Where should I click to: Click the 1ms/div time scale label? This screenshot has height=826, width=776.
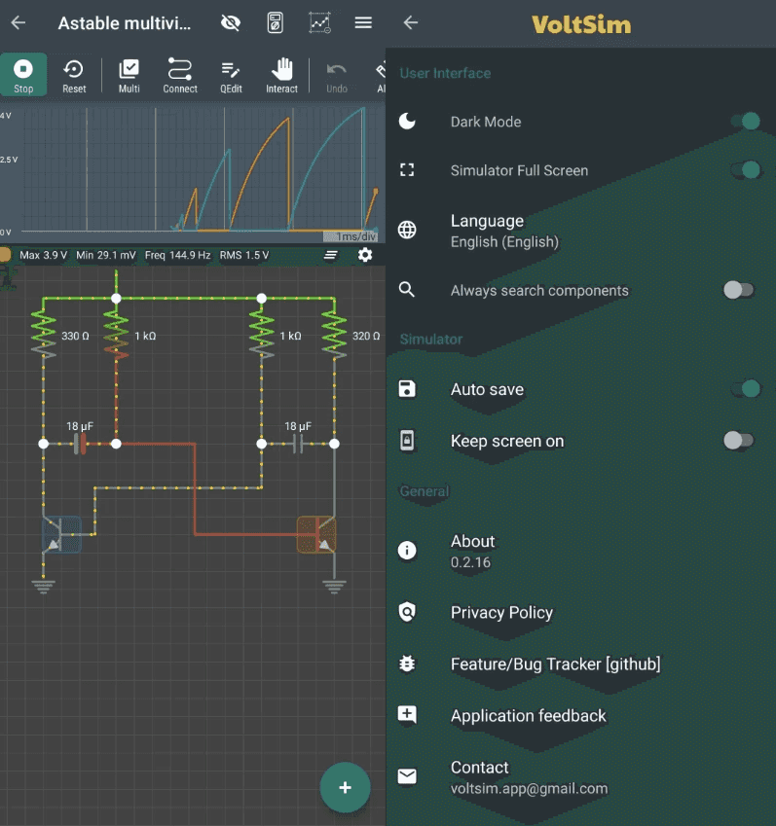click(x=355, y=236)
